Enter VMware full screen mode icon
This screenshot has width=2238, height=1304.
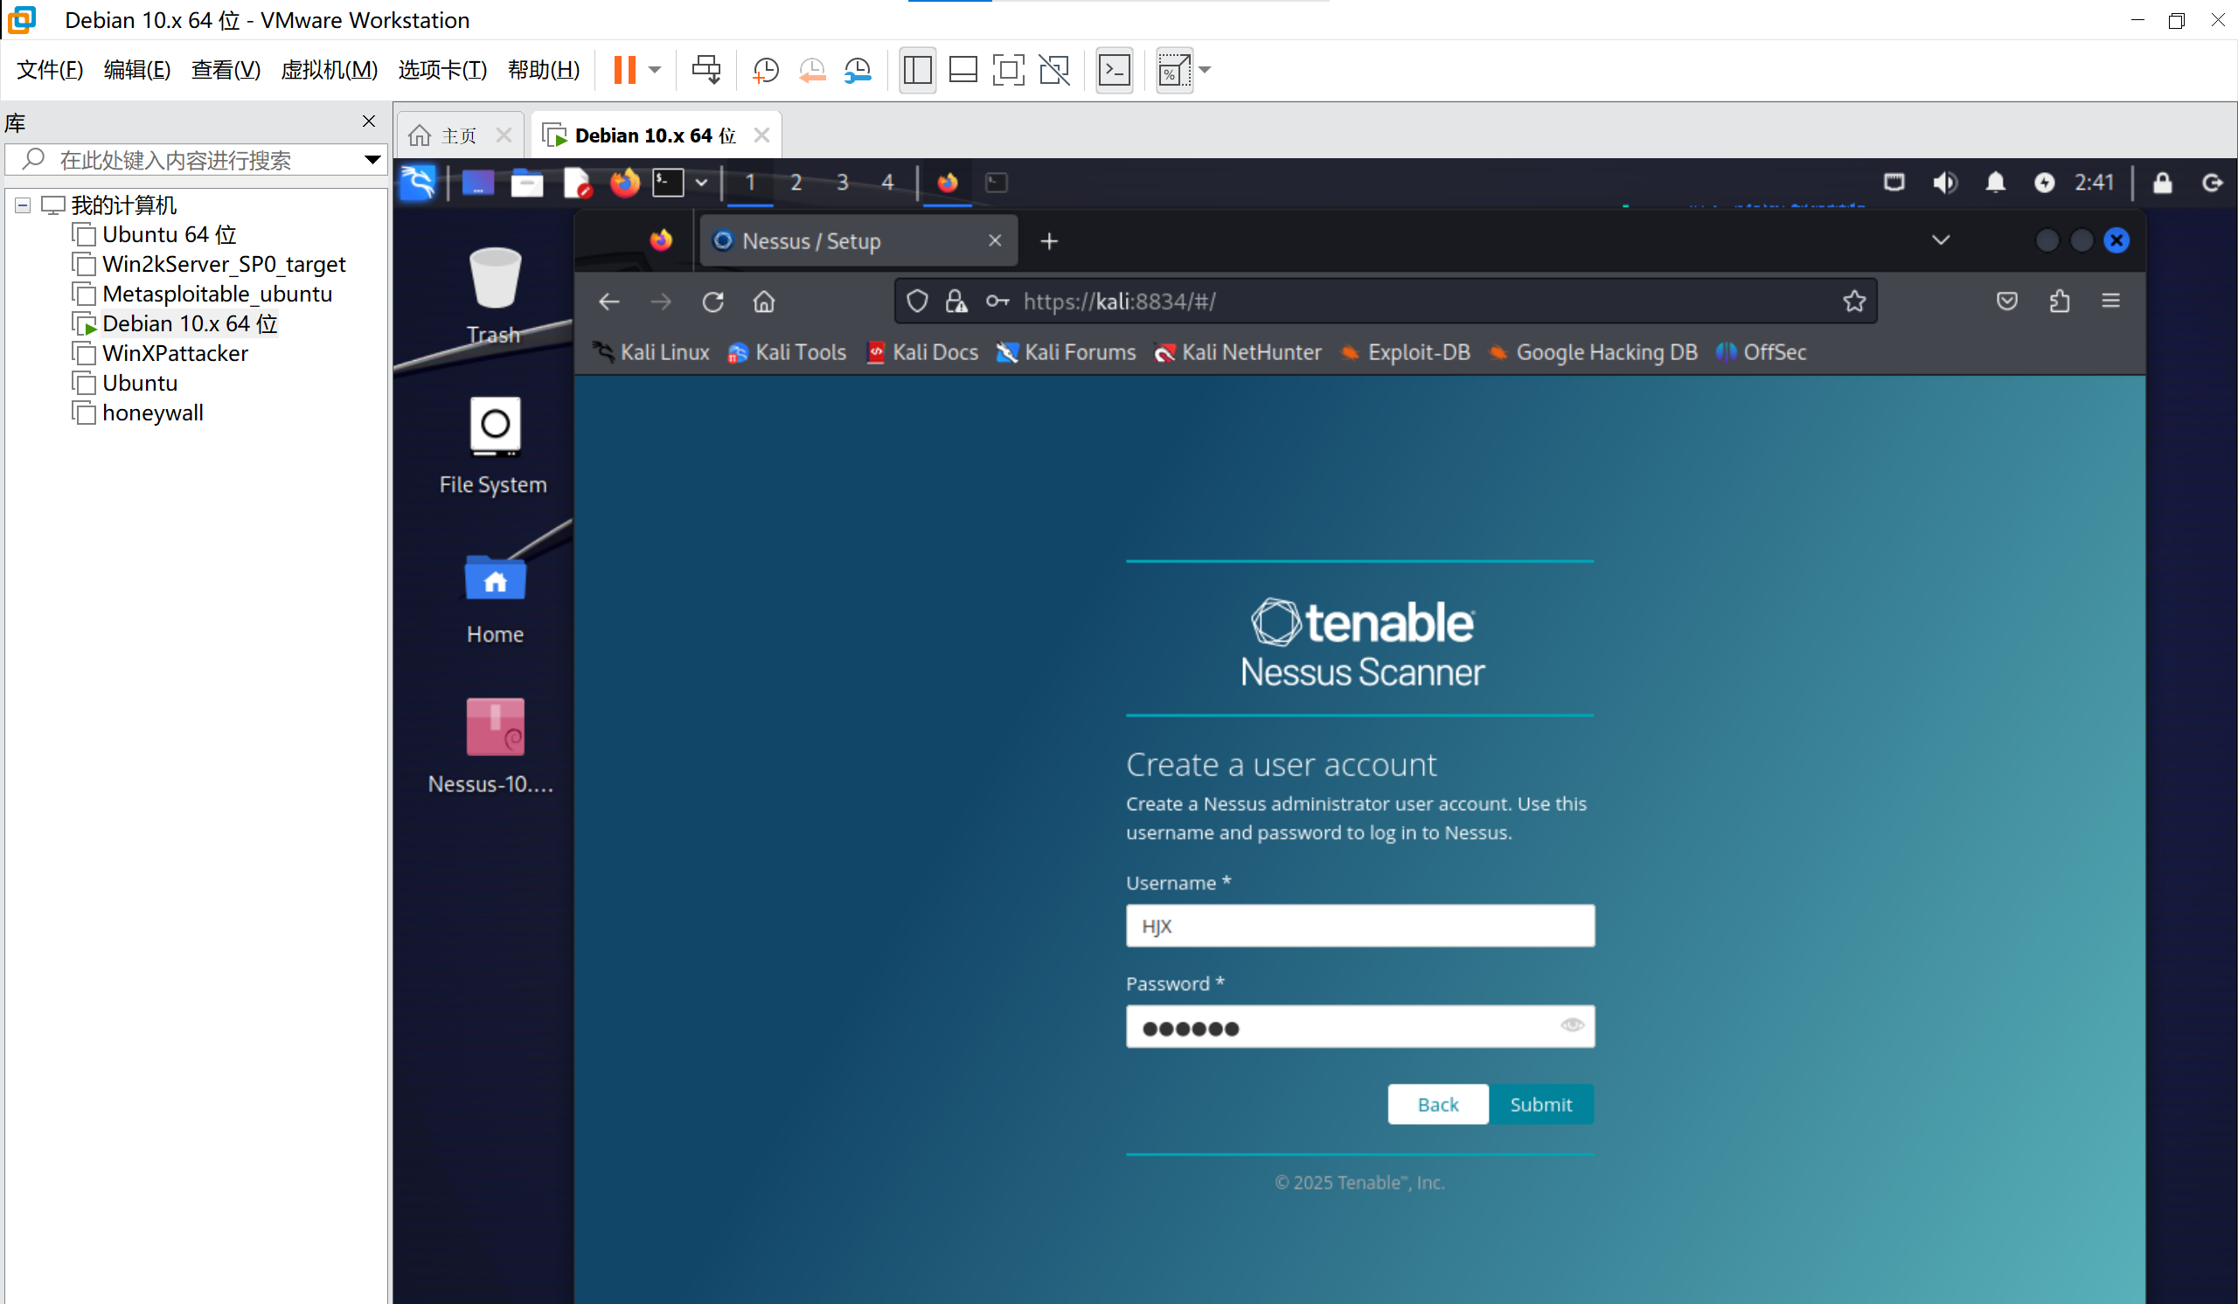[x=1008, y=70]
